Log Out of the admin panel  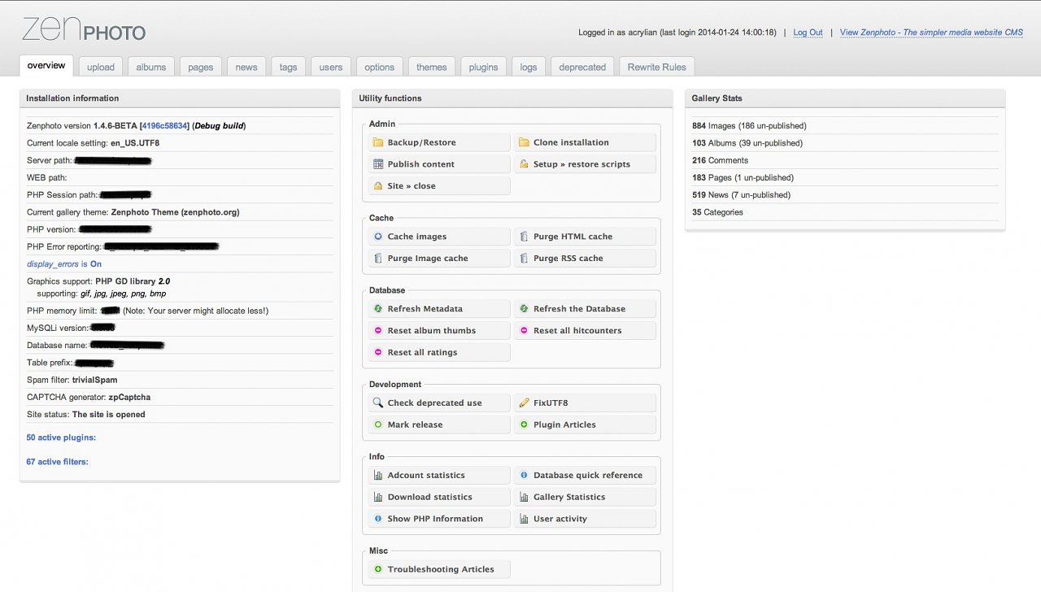[x=808, y=33]
